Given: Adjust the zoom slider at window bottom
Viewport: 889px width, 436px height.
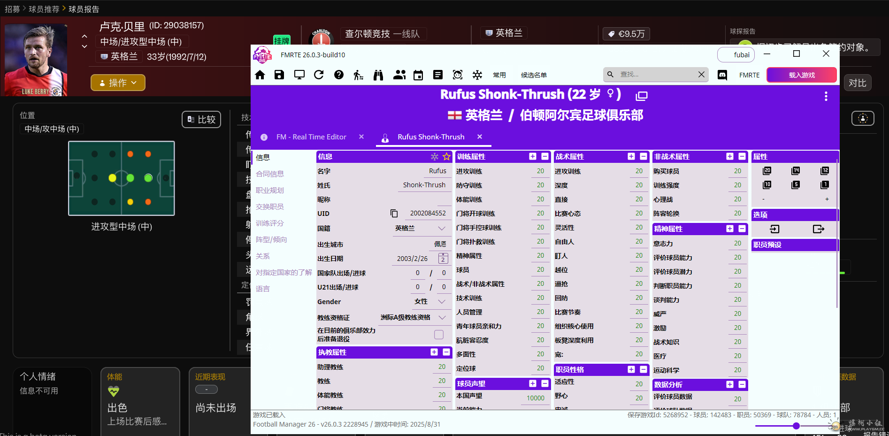Looking at the screenshot, I should tap(796, 426).
